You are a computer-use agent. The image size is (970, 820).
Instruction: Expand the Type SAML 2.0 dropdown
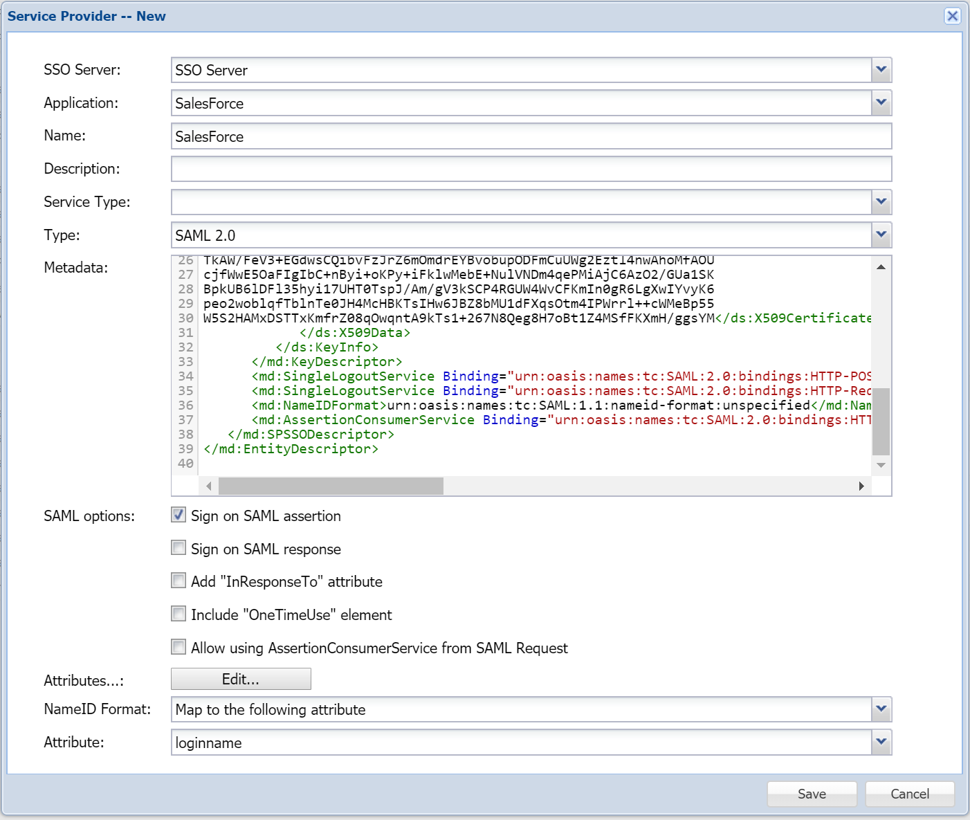pyautogui.click(x=881, y=235)
